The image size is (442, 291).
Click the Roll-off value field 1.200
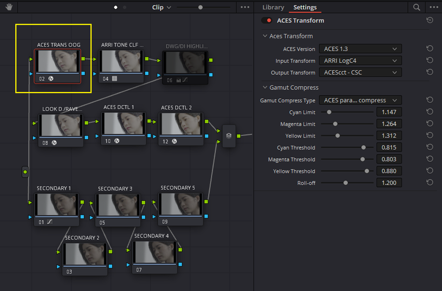(x=389, y=183)
